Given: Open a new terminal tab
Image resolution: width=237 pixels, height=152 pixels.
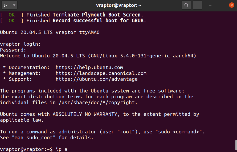Looking at the screenshot, I should [6, 5].
